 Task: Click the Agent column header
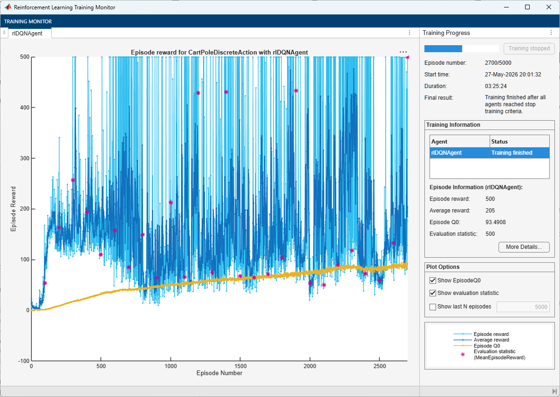460,141
